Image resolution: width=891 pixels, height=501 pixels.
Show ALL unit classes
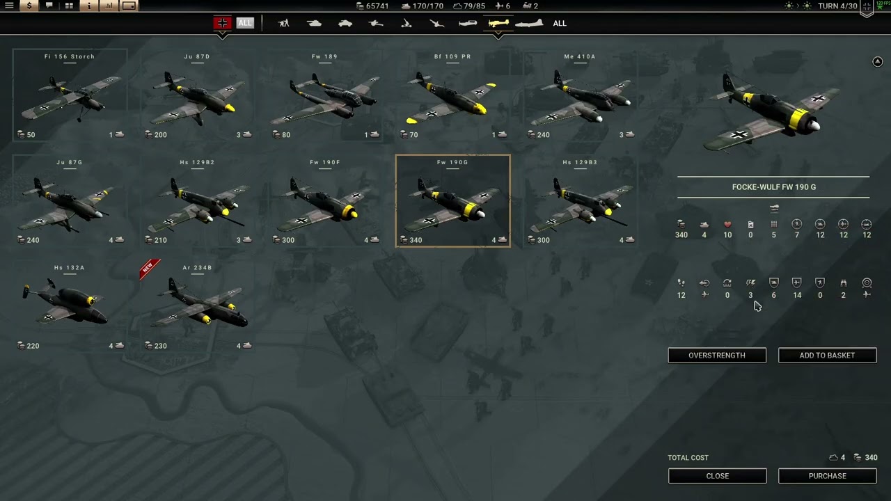click(x=560, y=23)
